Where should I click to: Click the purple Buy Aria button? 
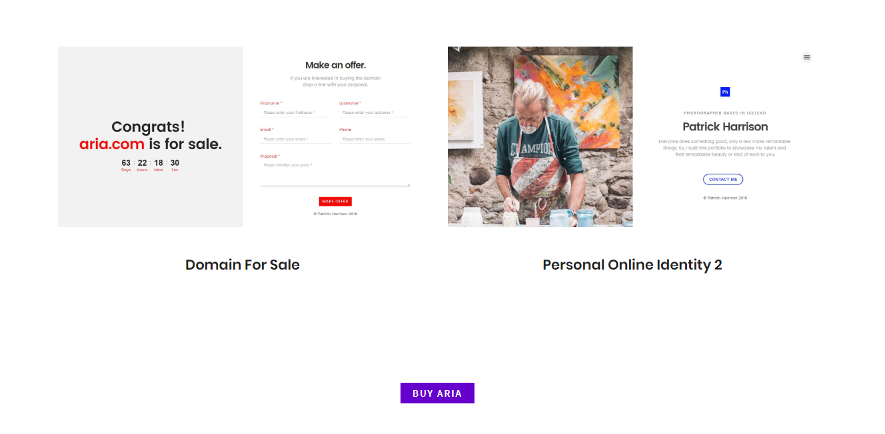437,393
